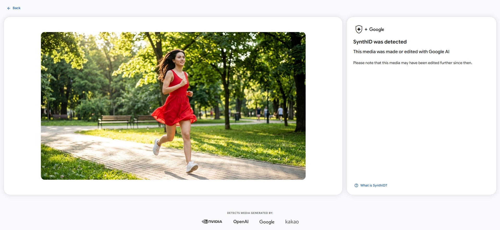This screenshot has height=230, width=500.
Task: Click the walking people in image background
Action: [270, 113]
